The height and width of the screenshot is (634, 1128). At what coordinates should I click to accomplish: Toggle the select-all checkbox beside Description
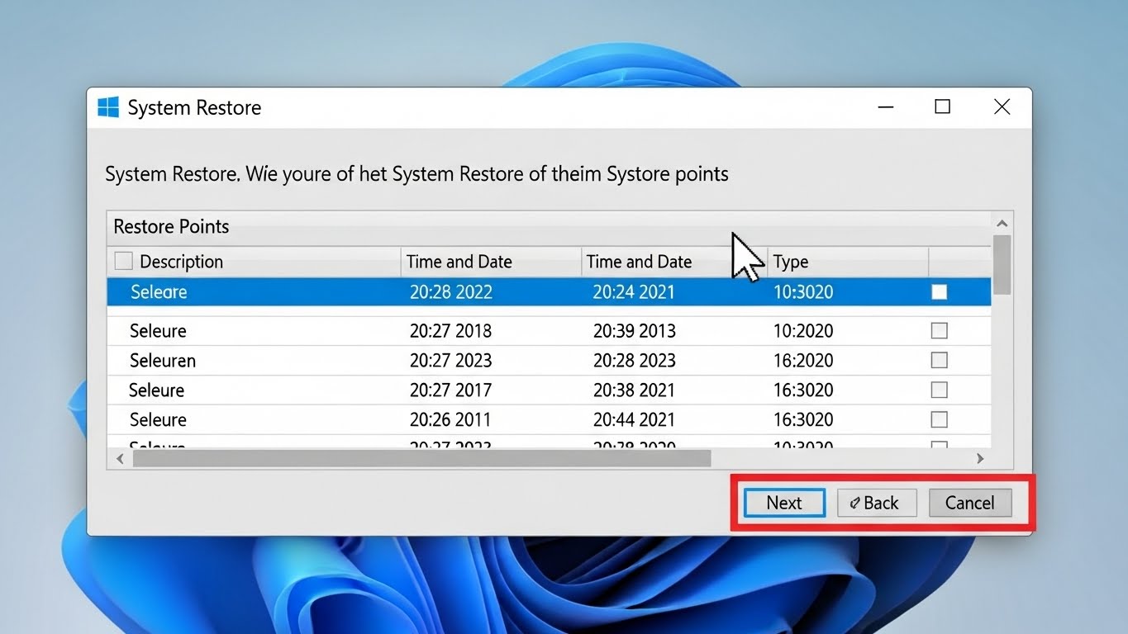coord(123,262)
